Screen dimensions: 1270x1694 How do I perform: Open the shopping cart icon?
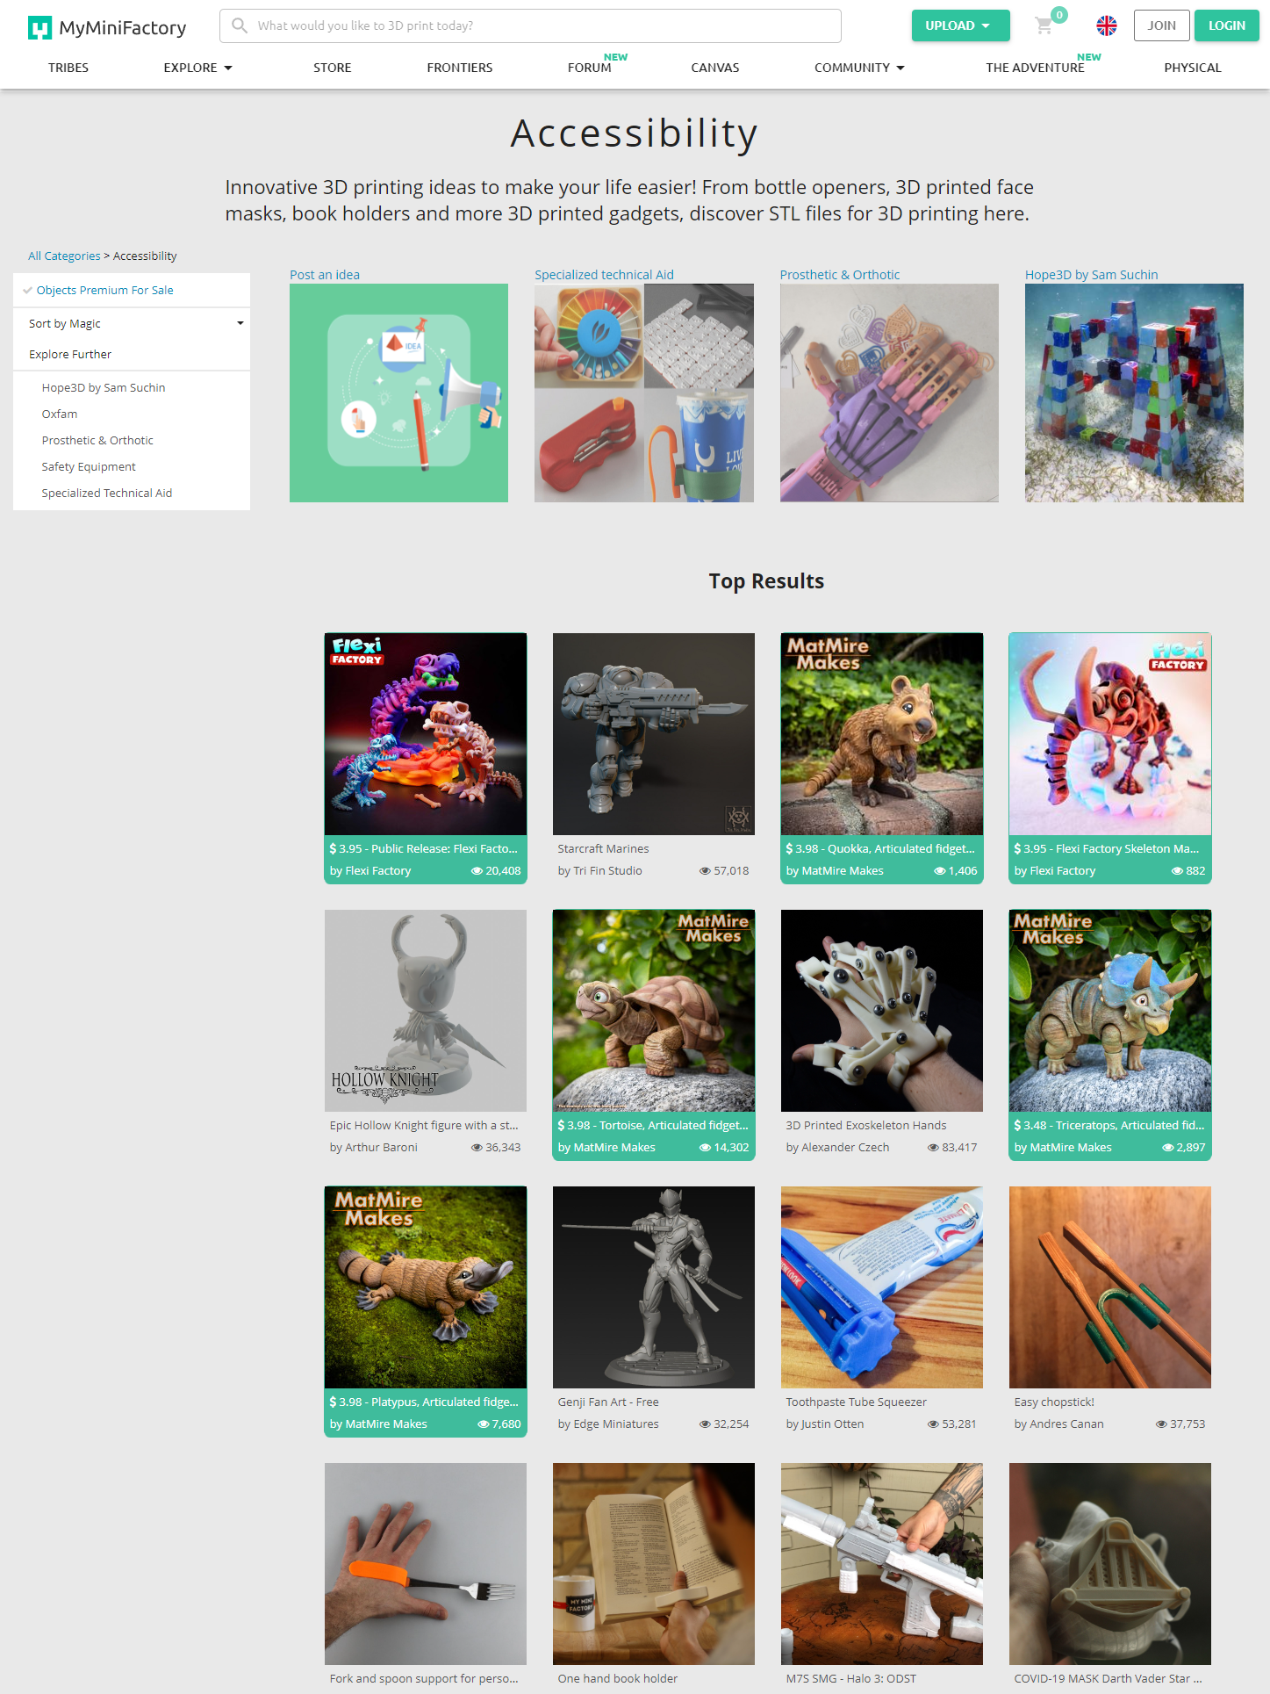(1044, 25)
